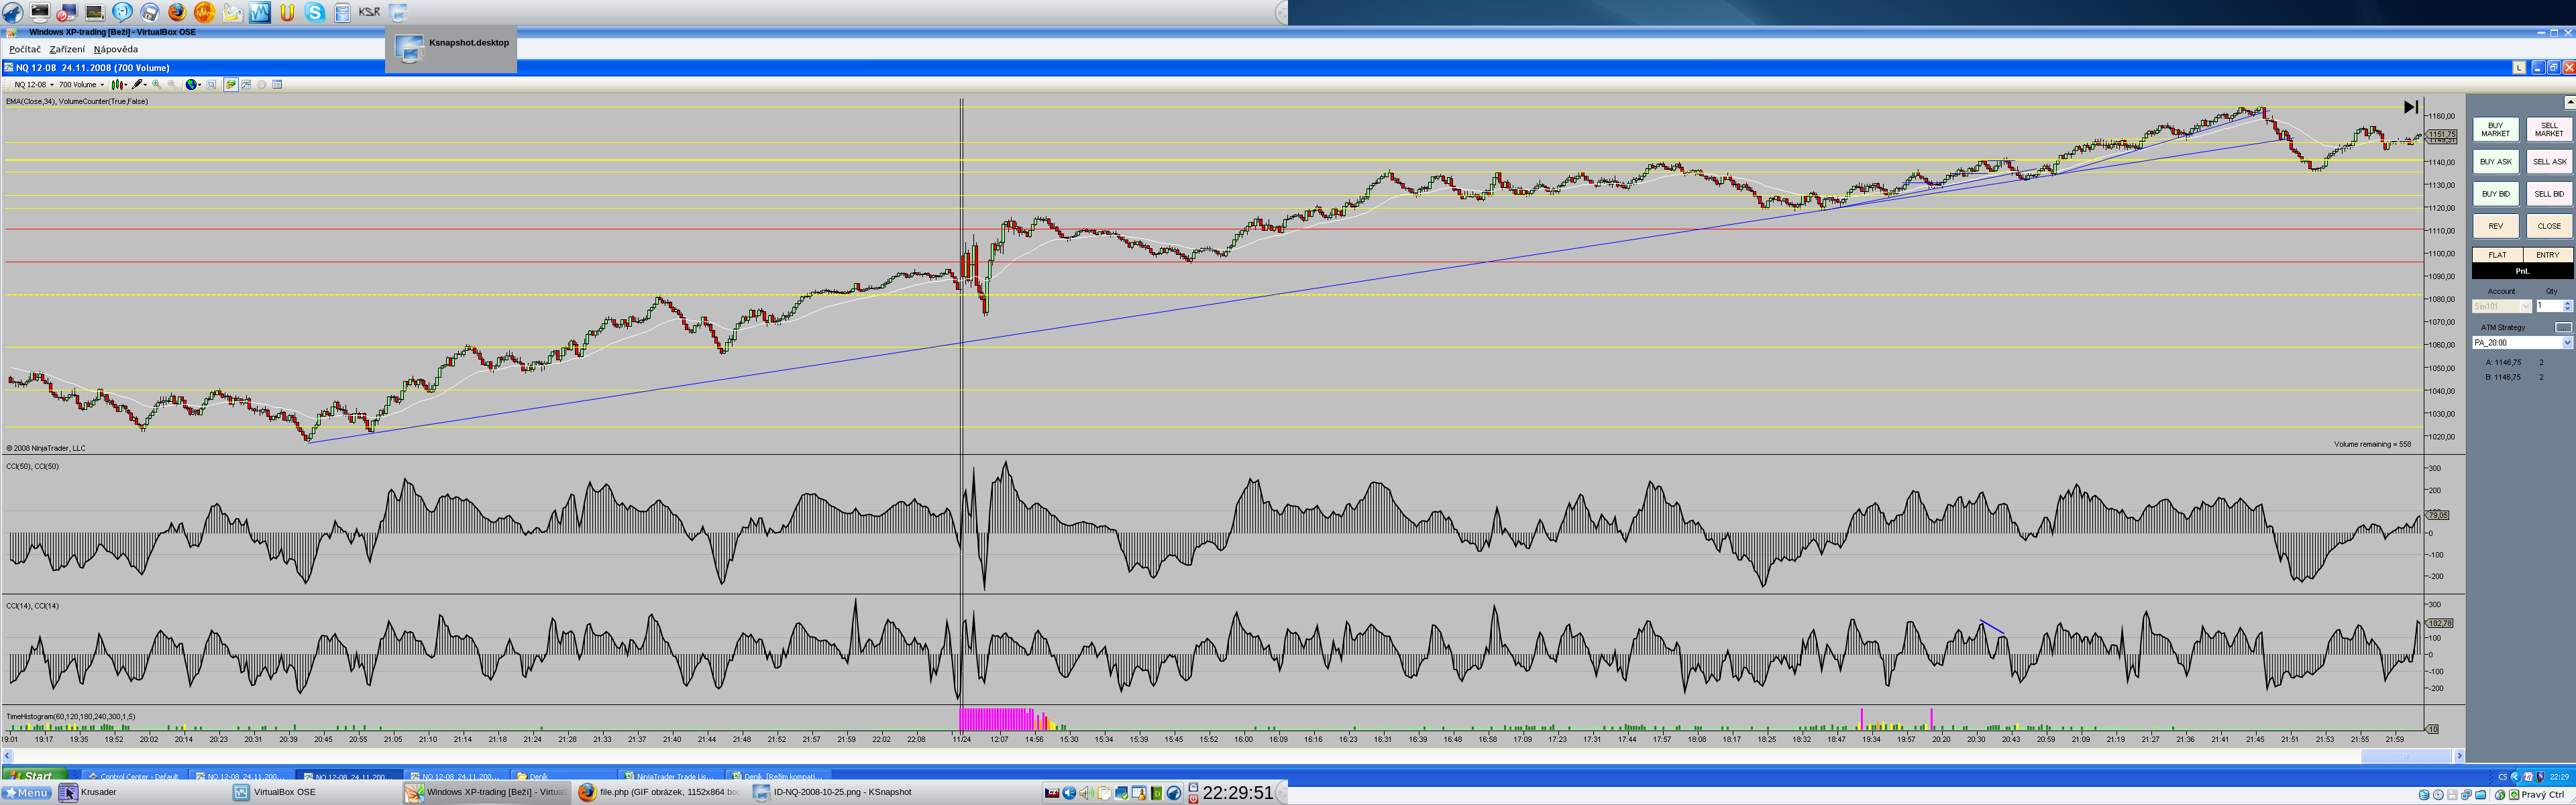Image resolution: width=2576 pixels, height=805 pixels.
Task: Open the chart style candlestick icon
Action: (117, 85)
